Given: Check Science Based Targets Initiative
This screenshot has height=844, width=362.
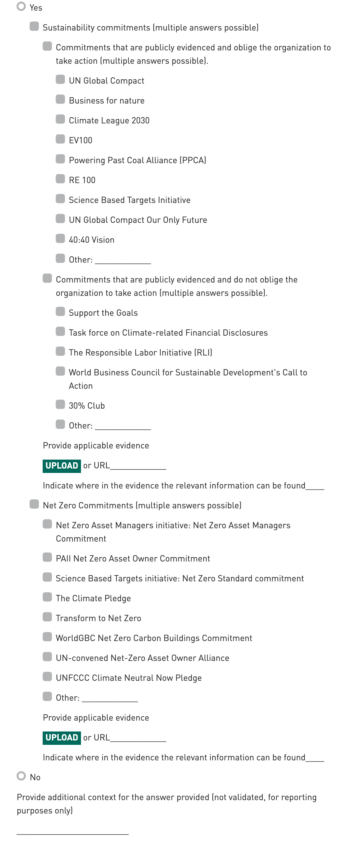Looking at the screenshot, I should tap(60, 199).
